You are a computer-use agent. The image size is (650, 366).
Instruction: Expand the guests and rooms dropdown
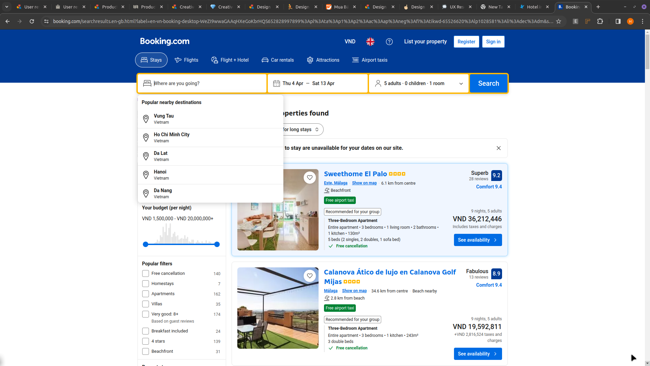pyautogui.click(x=418, y=83)
